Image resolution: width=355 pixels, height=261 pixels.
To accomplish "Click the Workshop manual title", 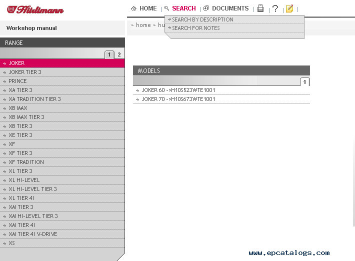I will 31,28.
